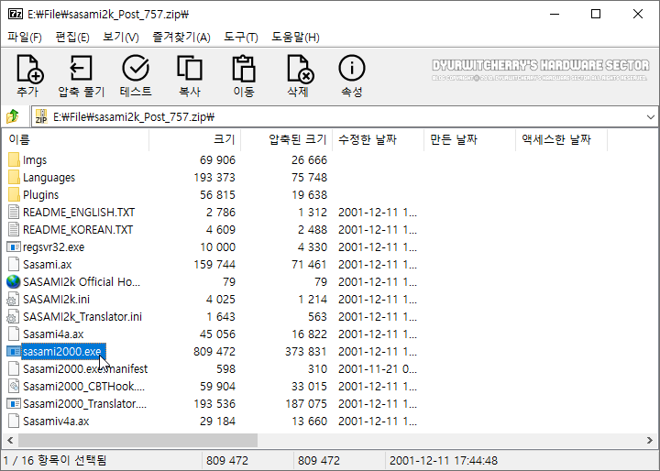This screenshot has width=660, height=471.
Task: Select the regsvr32.exe file name
Action: pyautogui.click(x=53, y=247)
